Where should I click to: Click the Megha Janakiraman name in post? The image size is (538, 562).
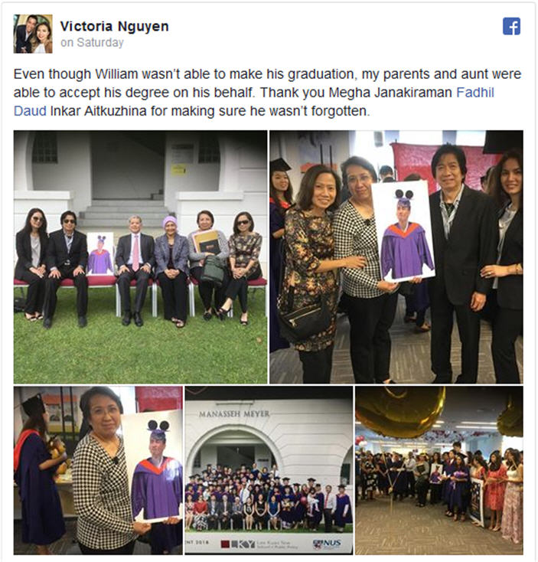coord(390,93)
